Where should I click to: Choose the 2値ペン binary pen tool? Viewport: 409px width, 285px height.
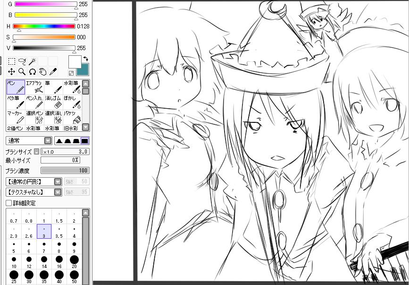[16, 128]
